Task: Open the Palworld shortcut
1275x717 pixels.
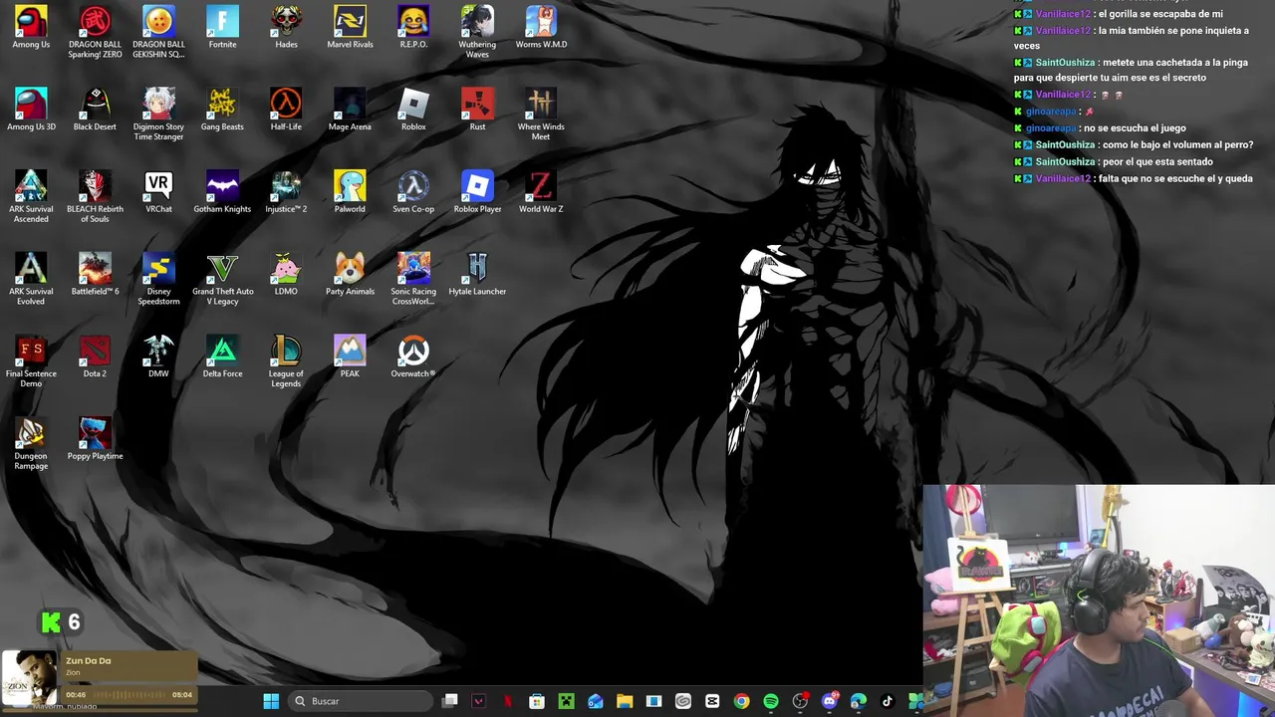Action: tap(350, 192)
